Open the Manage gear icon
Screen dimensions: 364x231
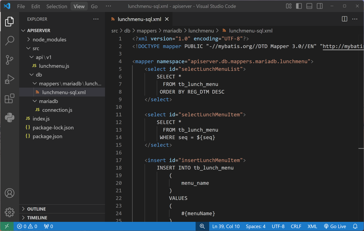tap(10, 212)
